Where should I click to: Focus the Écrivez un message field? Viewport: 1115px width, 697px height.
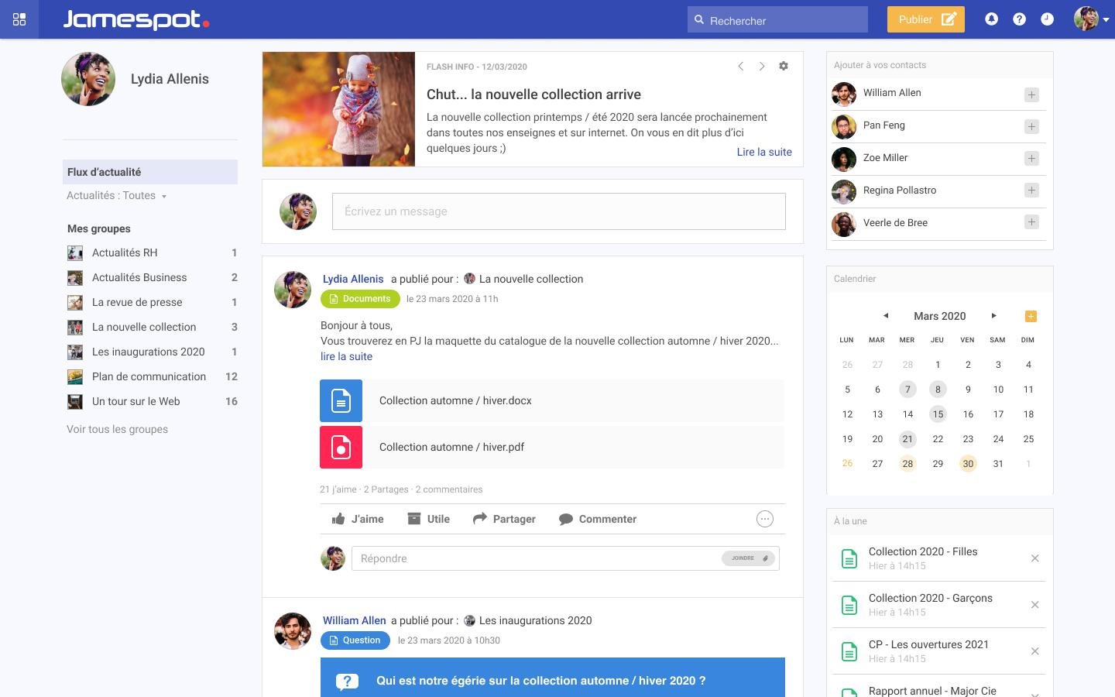point(559,211)
